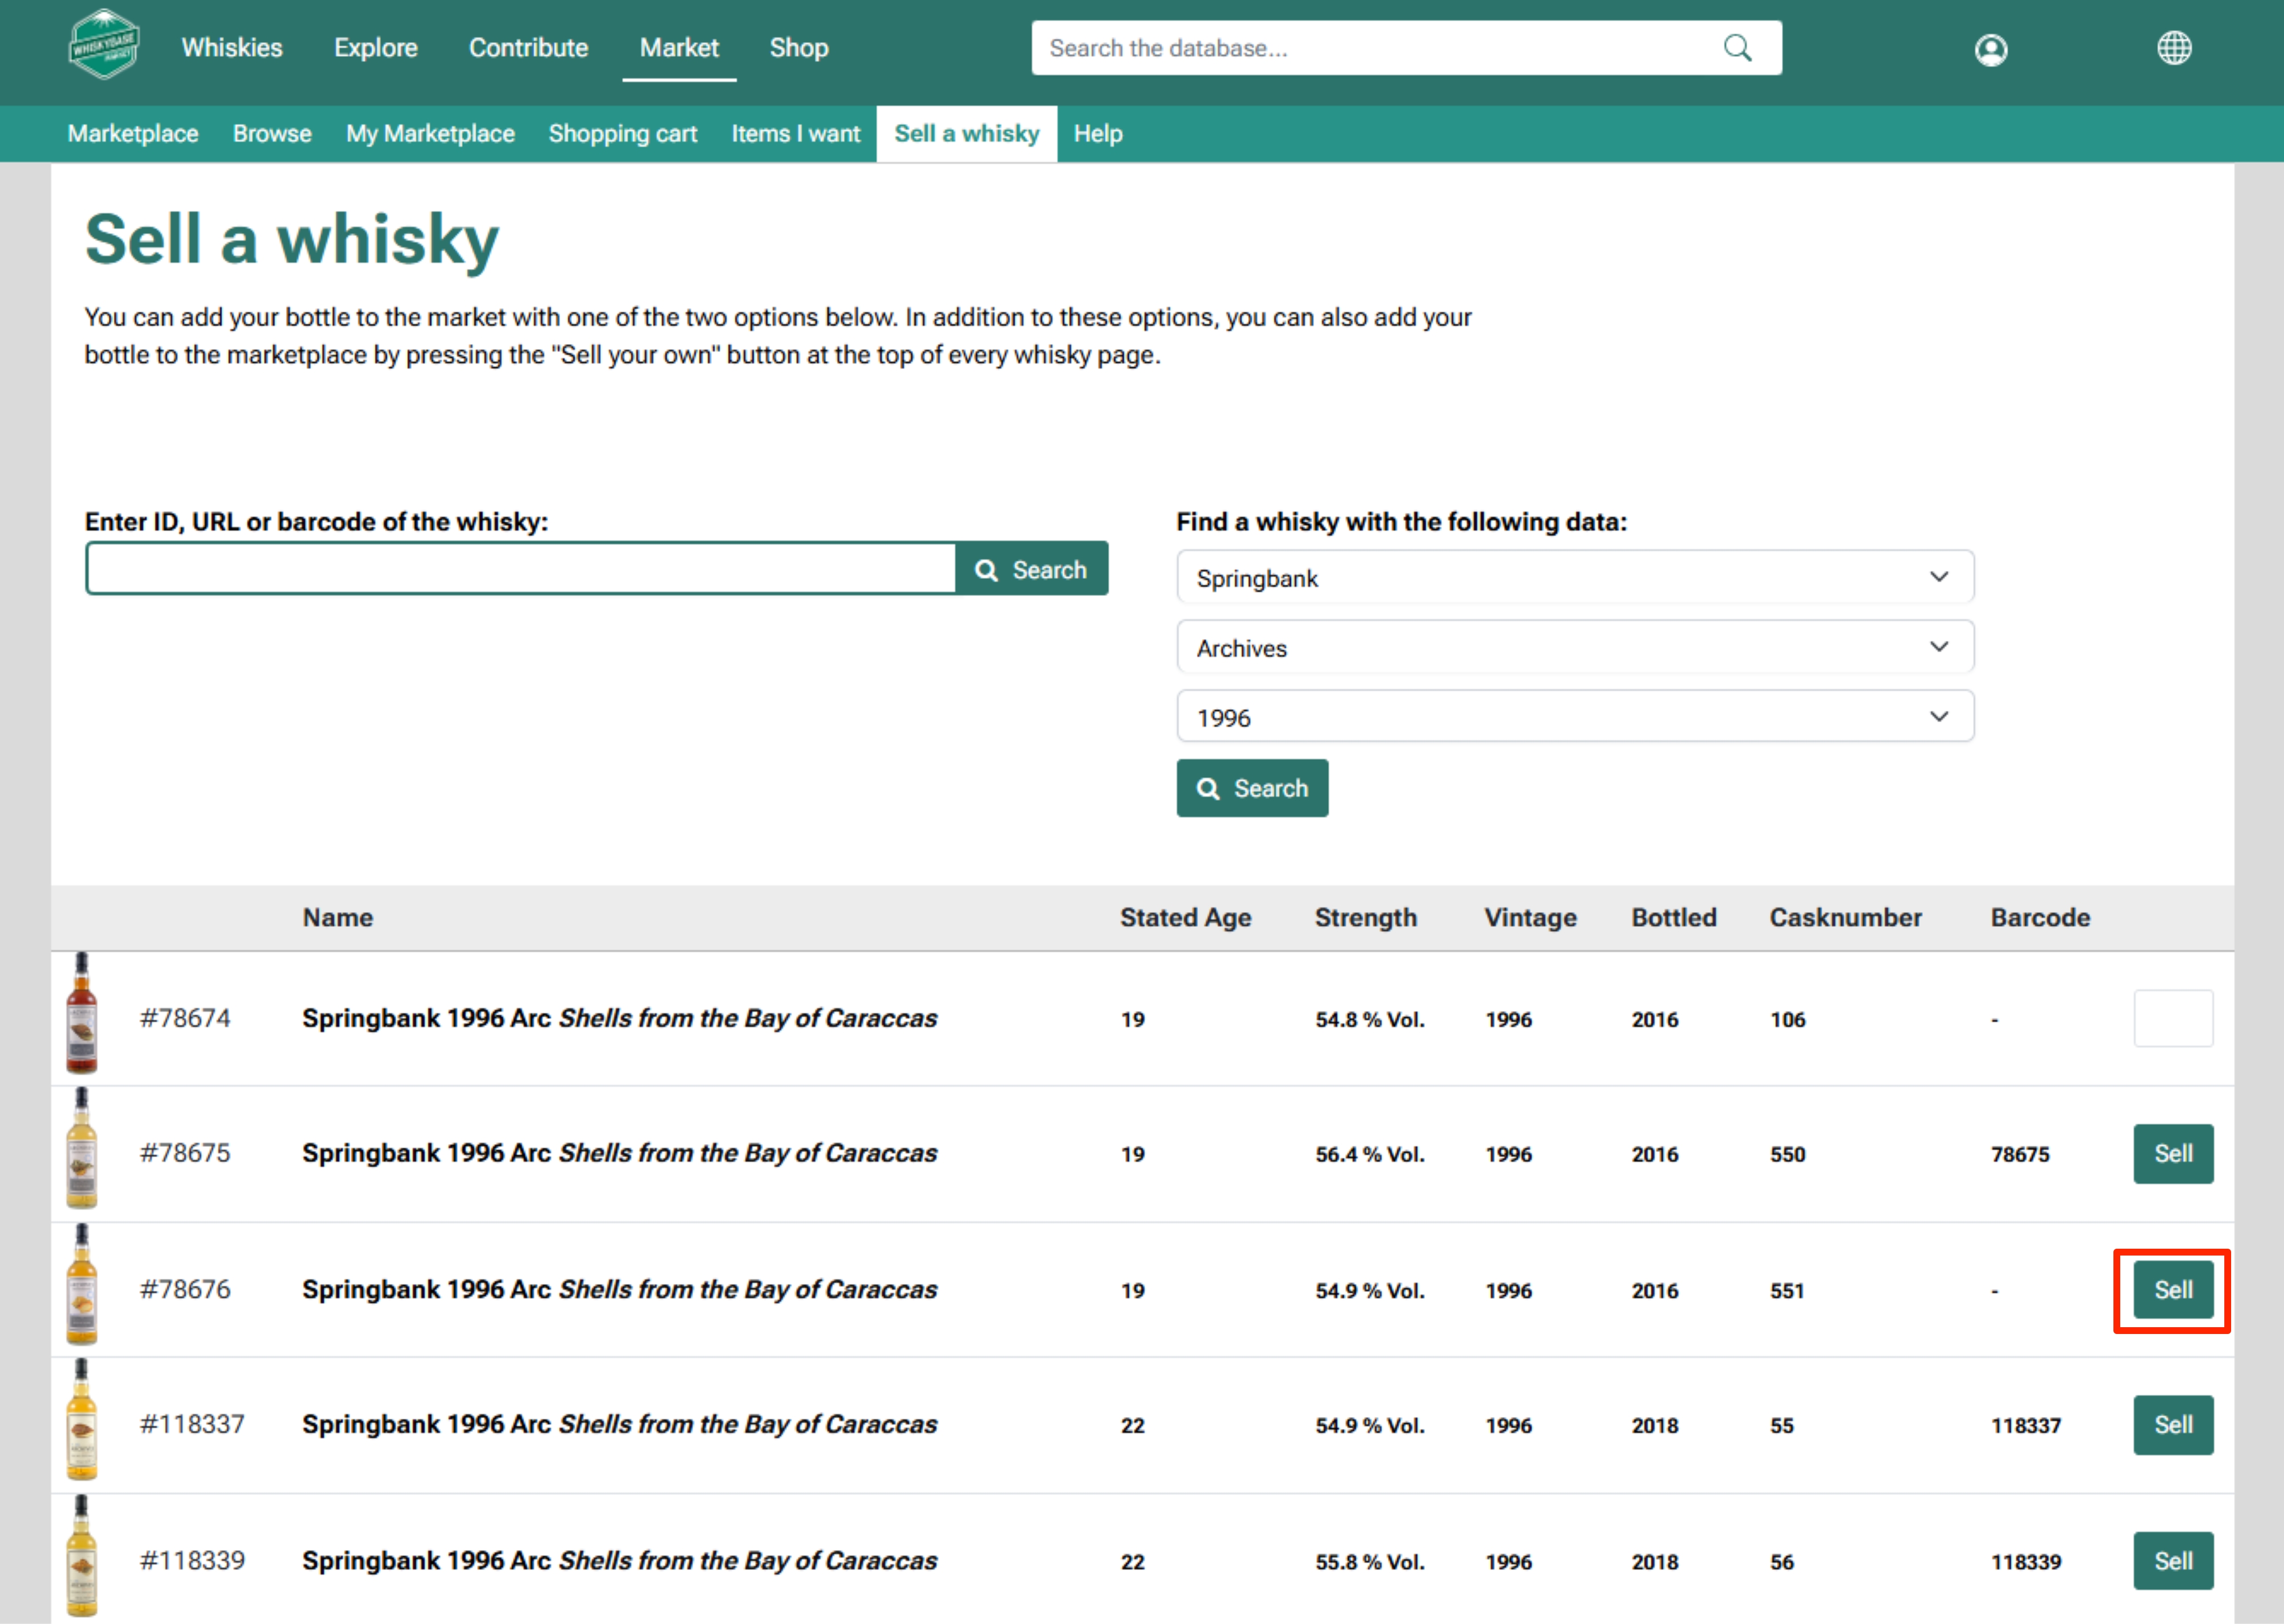Expand the 1996 vintage dropdown

(1574, 717)
